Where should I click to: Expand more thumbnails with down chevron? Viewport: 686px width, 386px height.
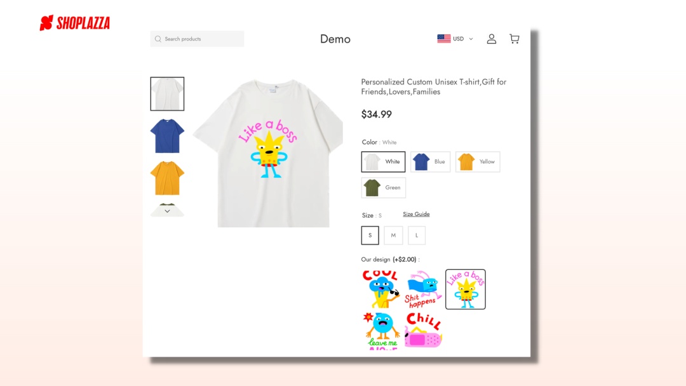tap(167, 211)
